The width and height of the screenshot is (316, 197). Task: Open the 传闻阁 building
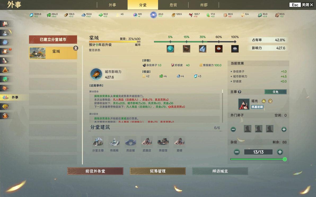[x=114, y=144]
